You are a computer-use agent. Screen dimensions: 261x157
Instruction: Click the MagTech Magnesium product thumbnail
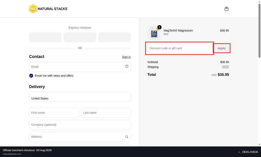pos(154,33)
